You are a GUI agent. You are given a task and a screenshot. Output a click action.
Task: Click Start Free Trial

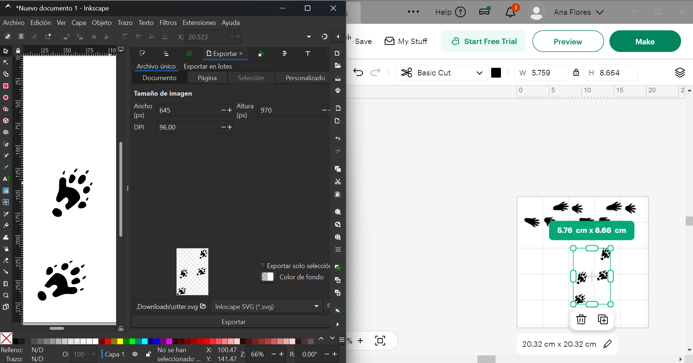pos(483,41)
